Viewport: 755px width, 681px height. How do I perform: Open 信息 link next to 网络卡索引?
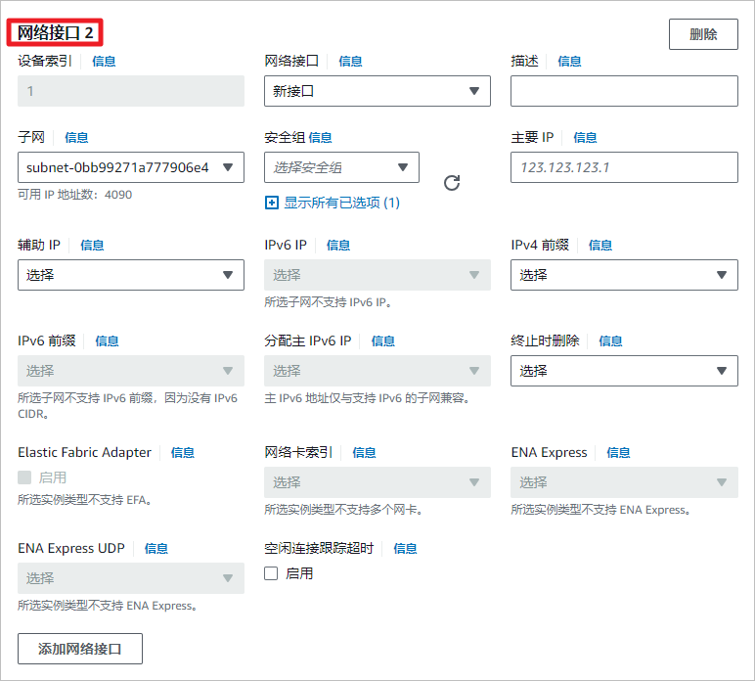(364, 452)
